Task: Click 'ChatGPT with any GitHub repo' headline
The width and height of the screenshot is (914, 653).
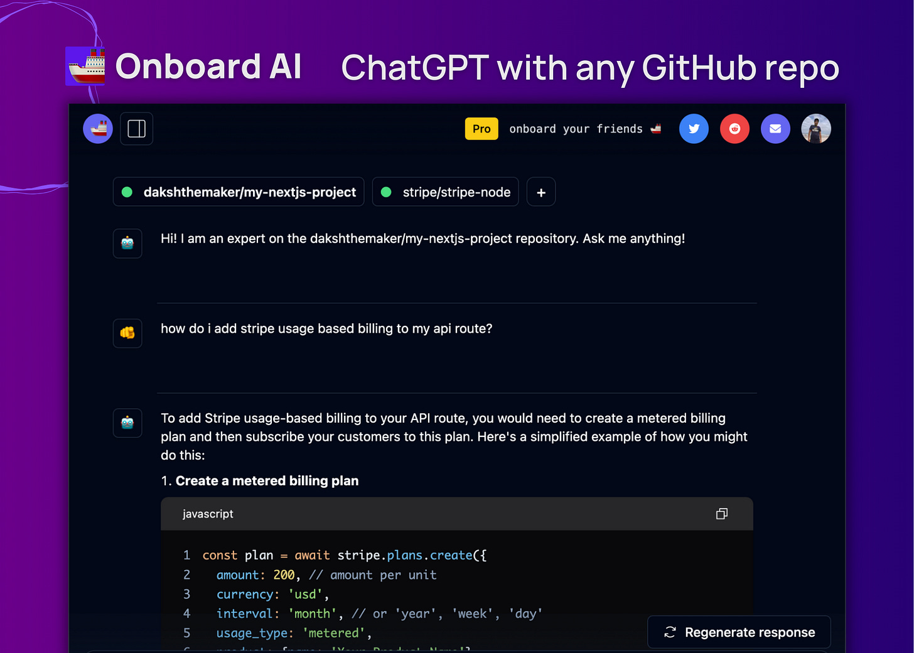Action: click(590, 68)
